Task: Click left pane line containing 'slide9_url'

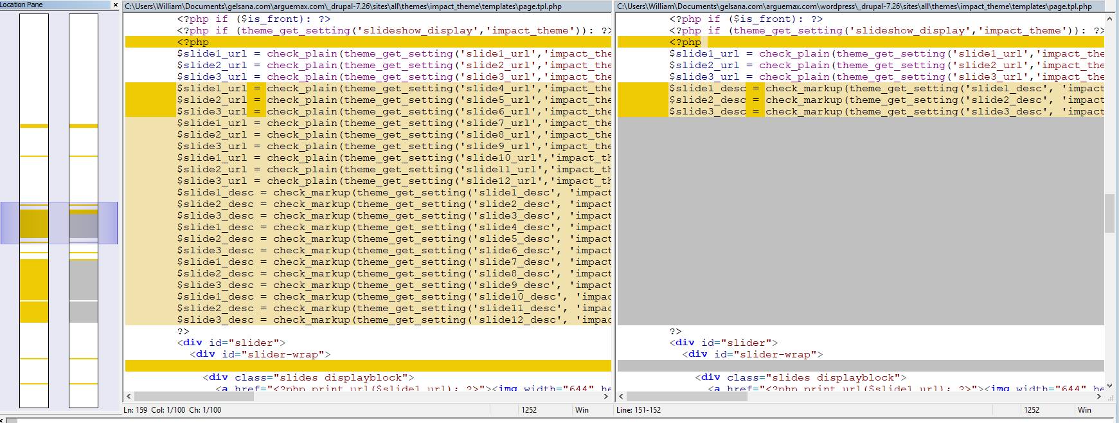Action: [368, 146]
